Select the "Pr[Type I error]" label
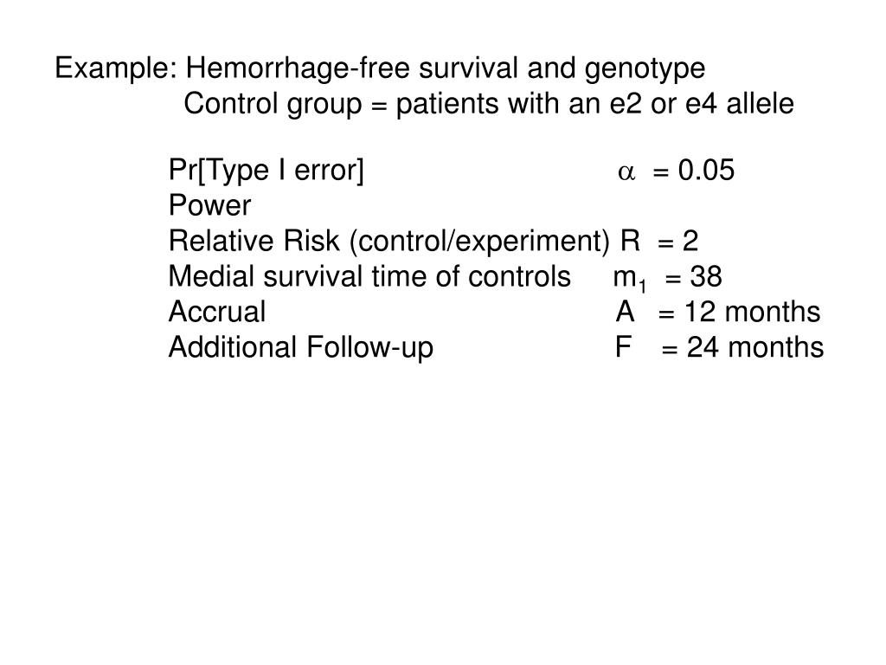The height and width of the screenshot is (665, 886). 266,171
